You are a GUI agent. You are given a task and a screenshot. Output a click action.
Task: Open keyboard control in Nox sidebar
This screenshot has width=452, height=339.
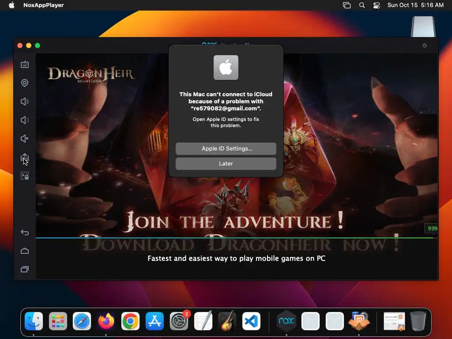[x=25, y=64]
